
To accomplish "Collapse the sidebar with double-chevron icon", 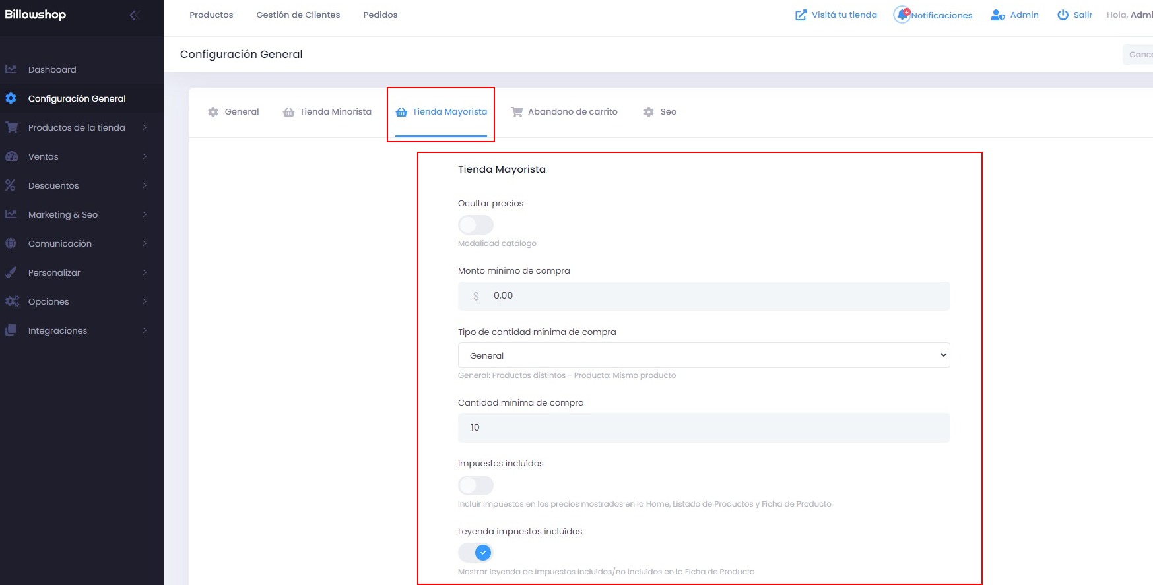I will (x=135, y=15).
